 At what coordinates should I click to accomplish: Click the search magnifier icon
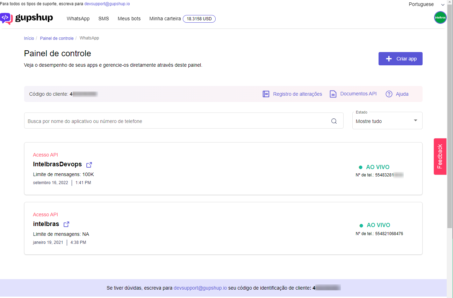[334, 121]
